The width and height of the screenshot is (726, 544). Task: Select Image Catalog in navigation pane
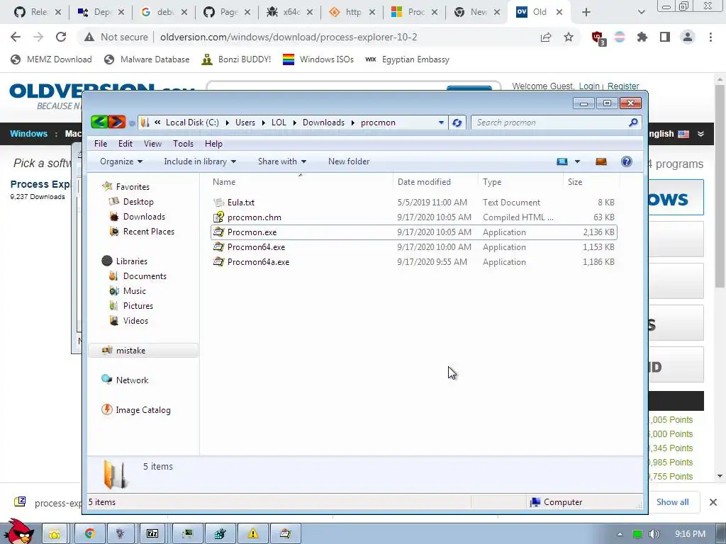tap(143, 410)
